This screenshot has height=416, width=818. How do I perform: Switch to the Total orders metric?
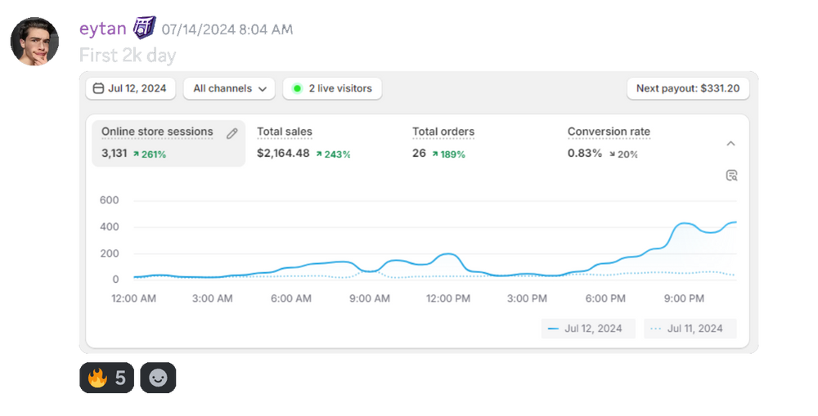(x=443, y=132)
